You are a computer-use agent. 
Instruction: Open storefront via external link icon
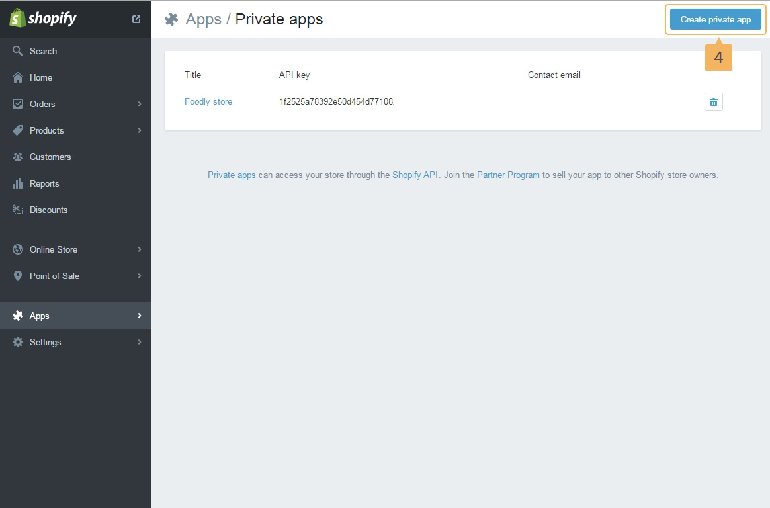click(136, 19)
